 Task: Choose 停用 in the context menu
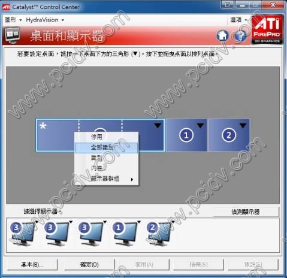[x=107, y=137]
